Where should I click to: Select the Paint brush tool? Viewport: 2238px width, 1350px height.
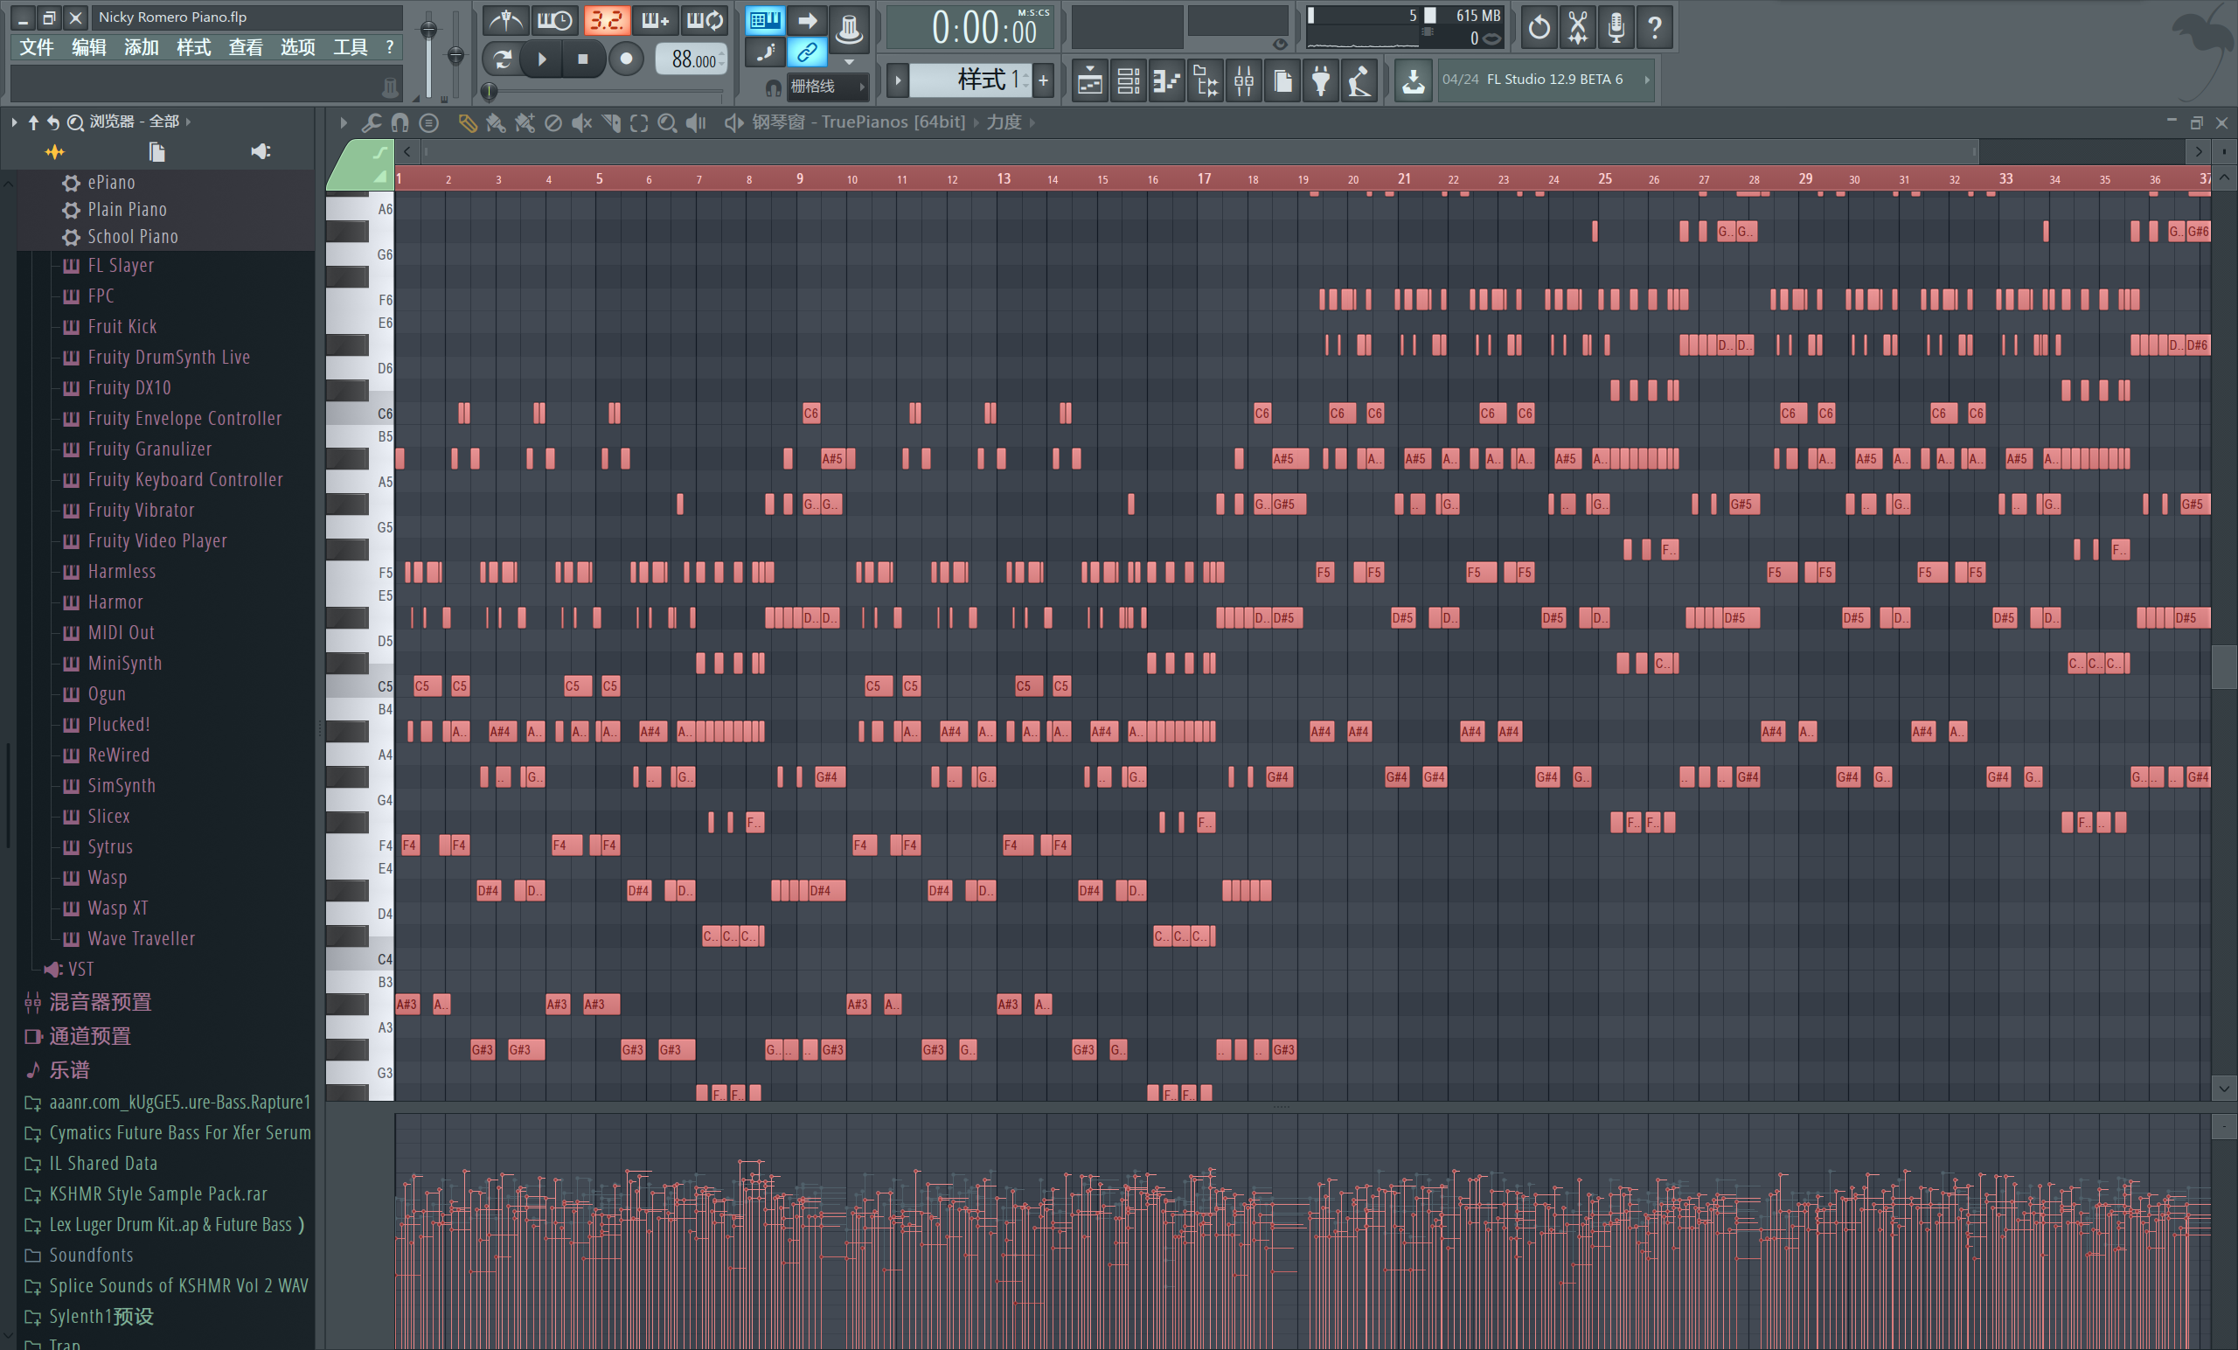[496, 122]
